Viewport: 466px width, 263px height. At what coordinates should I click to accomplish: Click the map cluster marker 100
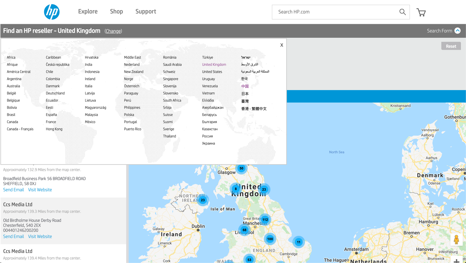click(x=270, y=239)
